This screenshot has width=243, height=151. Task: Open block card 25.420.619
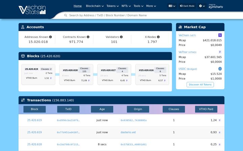38,74
